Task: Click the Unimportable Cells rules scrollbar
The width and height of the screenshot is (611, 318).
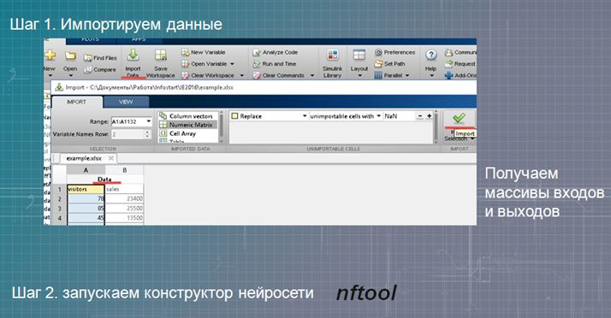Action: [436, 127]
